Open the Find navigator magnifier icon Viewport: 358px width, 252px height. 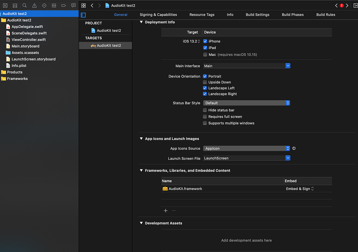coord(24,5)
